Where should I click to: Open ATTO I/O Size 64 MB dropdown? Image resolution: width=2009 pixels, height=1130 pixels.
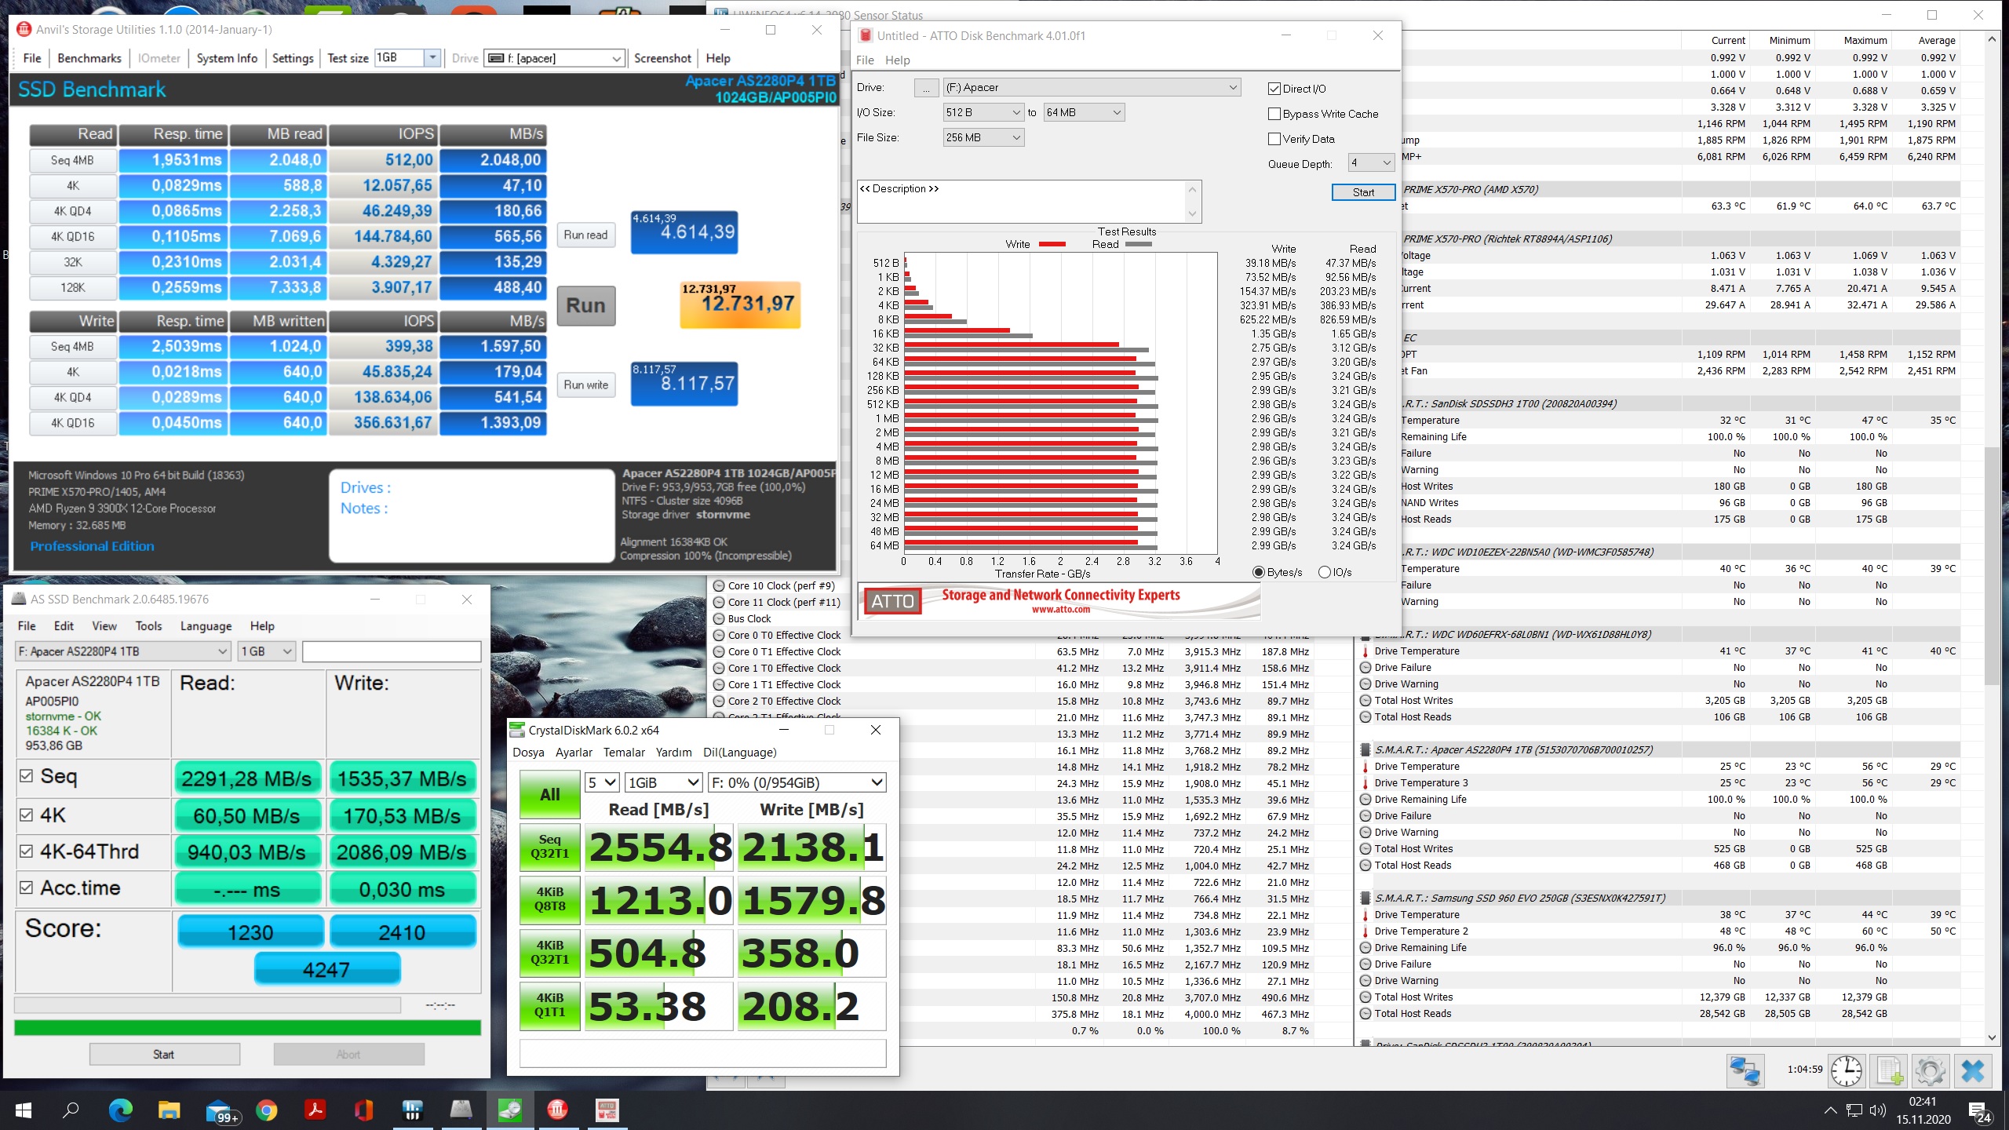[x=1084, y=112]
